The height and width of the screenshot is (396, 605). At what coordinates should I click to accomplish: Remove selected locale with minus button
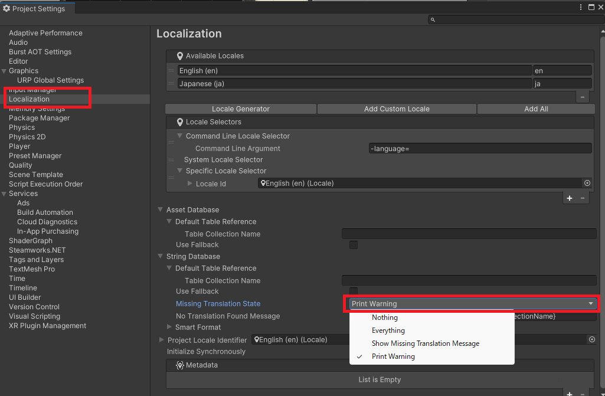point(582,97)
